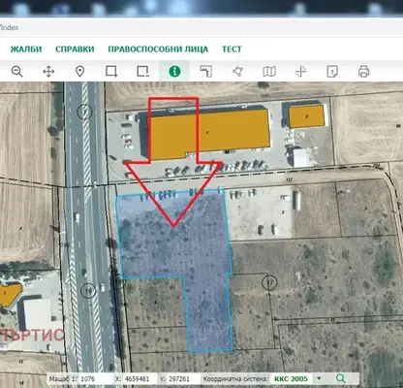Edit the Y coordinate field 297261
Screen dimensions: 403x388
(x=183, y=378)
